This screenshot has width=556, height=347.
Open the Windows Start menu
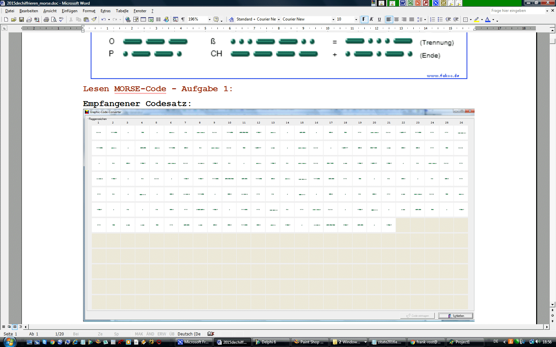(9, 342)
